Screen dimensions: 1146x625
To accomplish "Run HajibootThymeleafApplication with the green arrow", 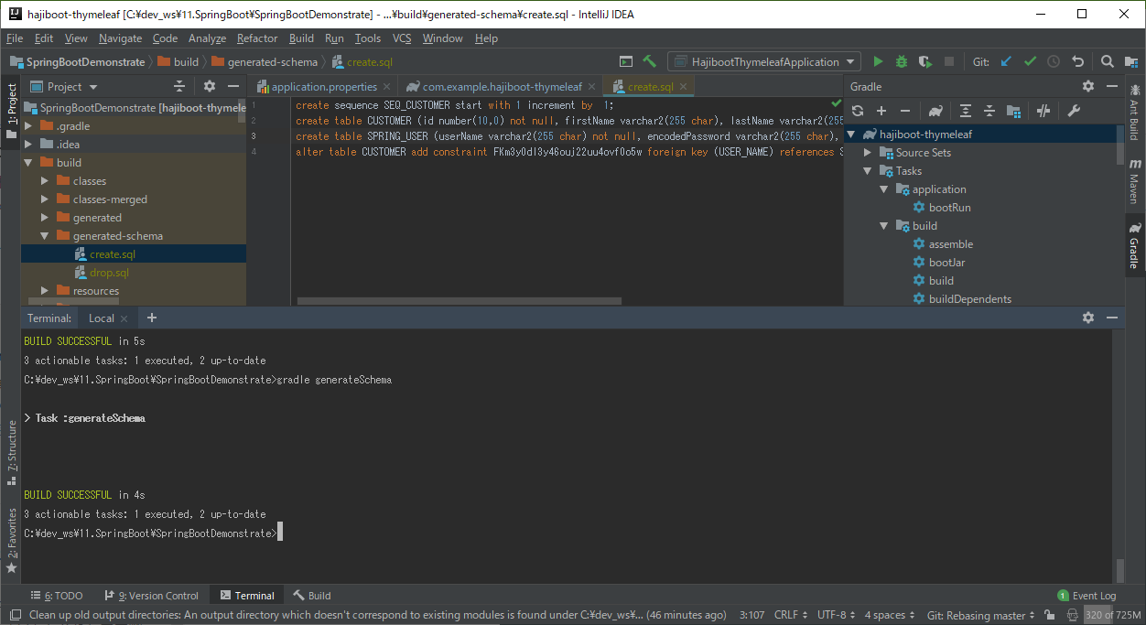I will [878, 61].
